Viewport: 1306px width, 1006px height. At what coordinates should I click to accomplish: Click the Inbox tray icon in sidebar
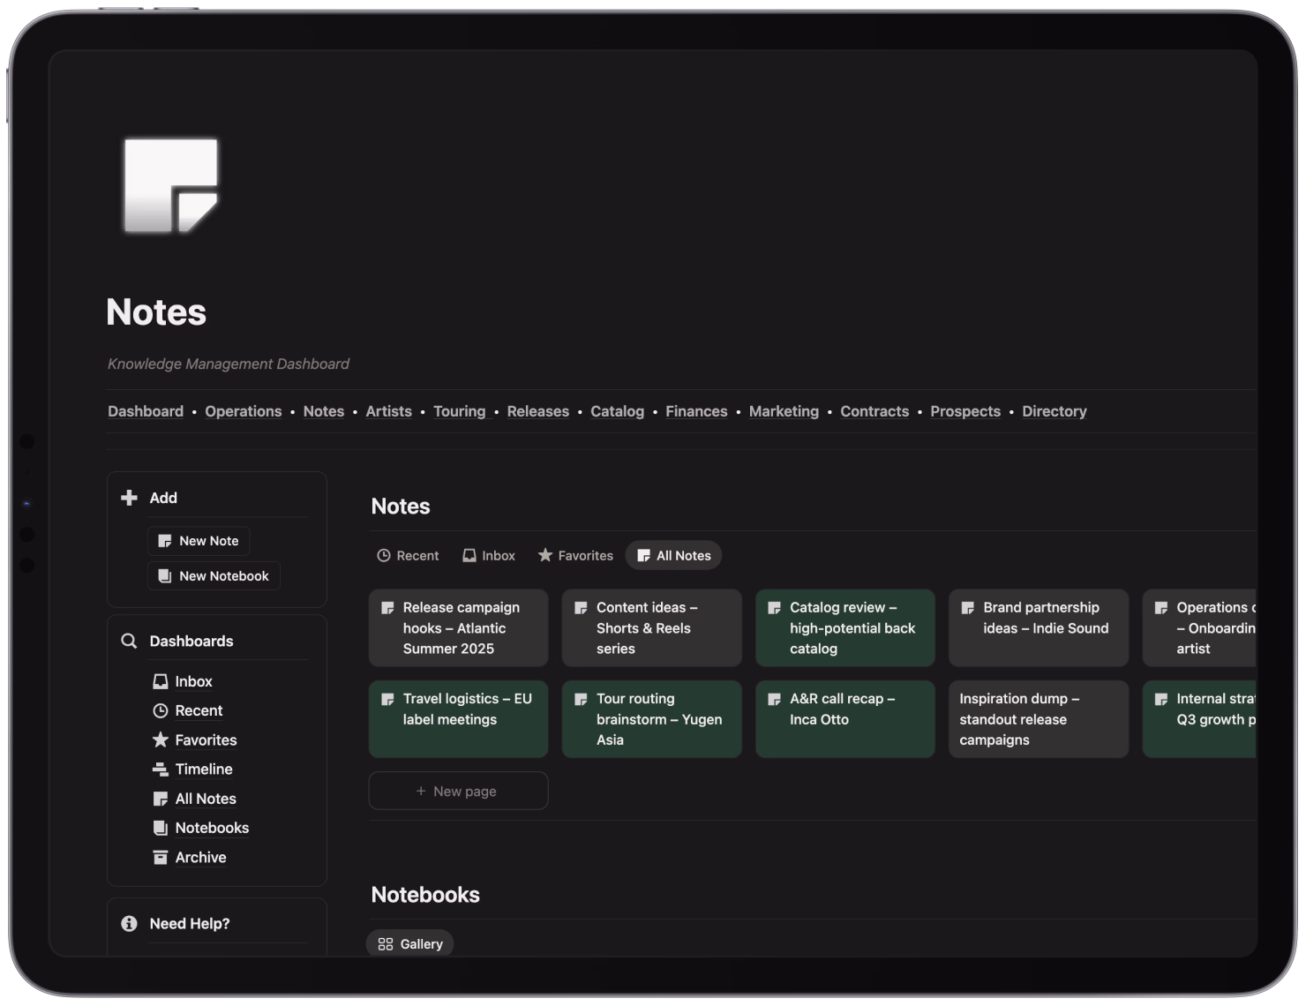point(161,681)
